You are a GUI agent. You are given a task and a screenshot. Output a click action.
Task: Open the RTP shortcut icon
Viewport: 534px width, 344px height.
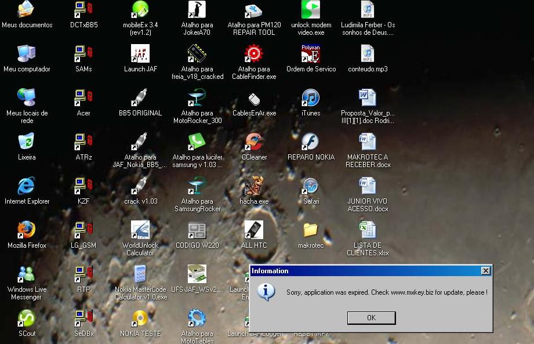tap(83, 274)
